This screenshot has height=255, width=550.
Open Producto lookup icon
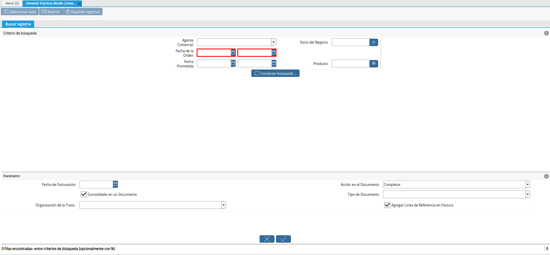click(x=374, y=63)
